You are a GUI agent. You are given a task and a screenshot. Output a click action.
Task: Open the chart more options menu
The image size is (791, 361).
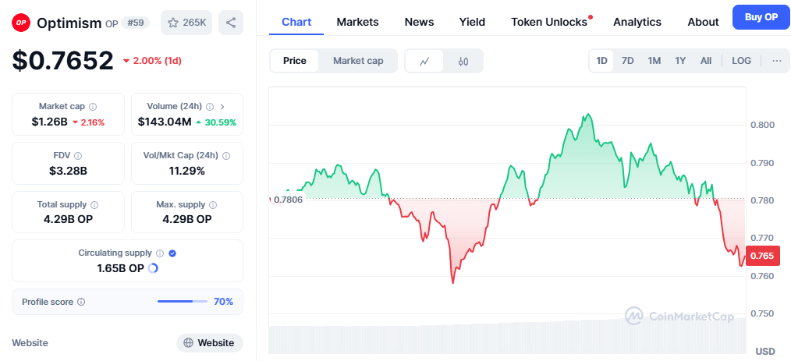776,61
